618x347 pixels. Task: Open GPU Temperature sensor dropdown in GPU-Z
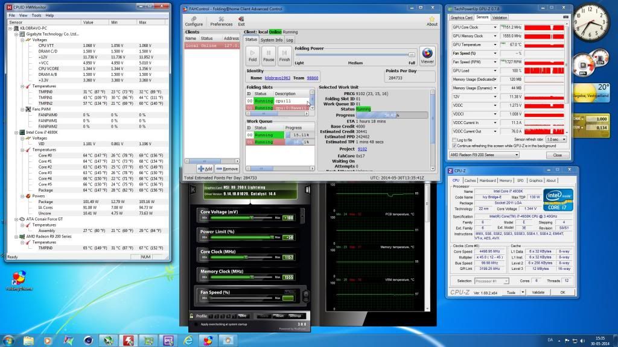tap(495, 45)
